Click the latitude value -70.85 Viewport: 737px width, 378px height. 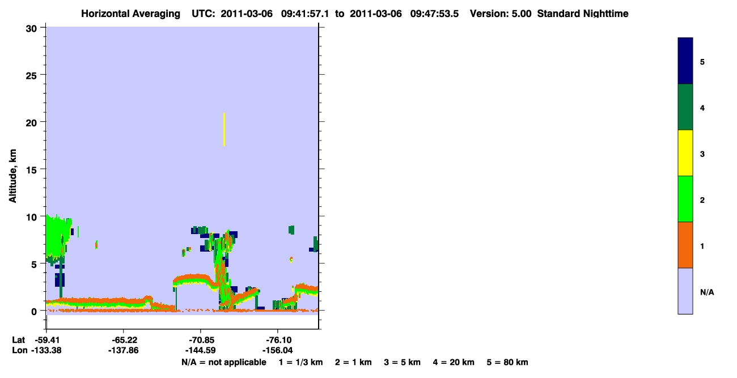200,340
